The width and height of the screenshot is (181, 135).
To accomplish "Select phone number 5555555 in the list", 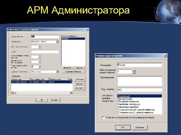I will 73,39.
